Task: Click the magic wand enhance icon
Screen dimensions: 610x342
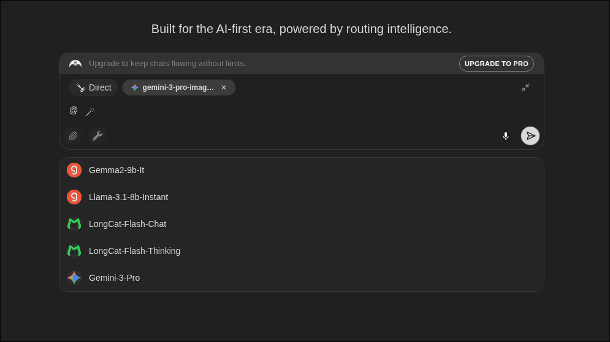Action: tap(90, 112)
